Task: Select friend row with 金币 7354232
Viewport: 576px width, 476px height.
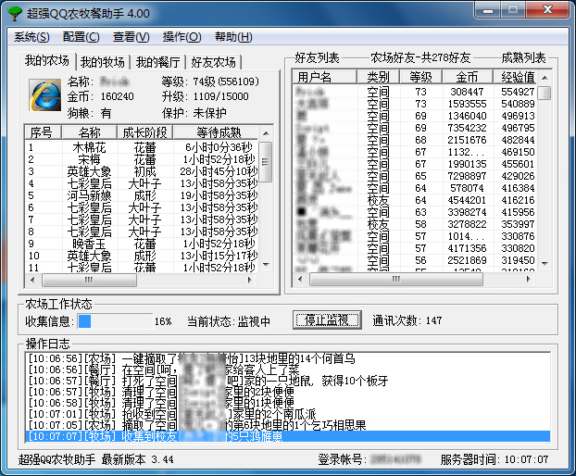Action: [416, 128]
